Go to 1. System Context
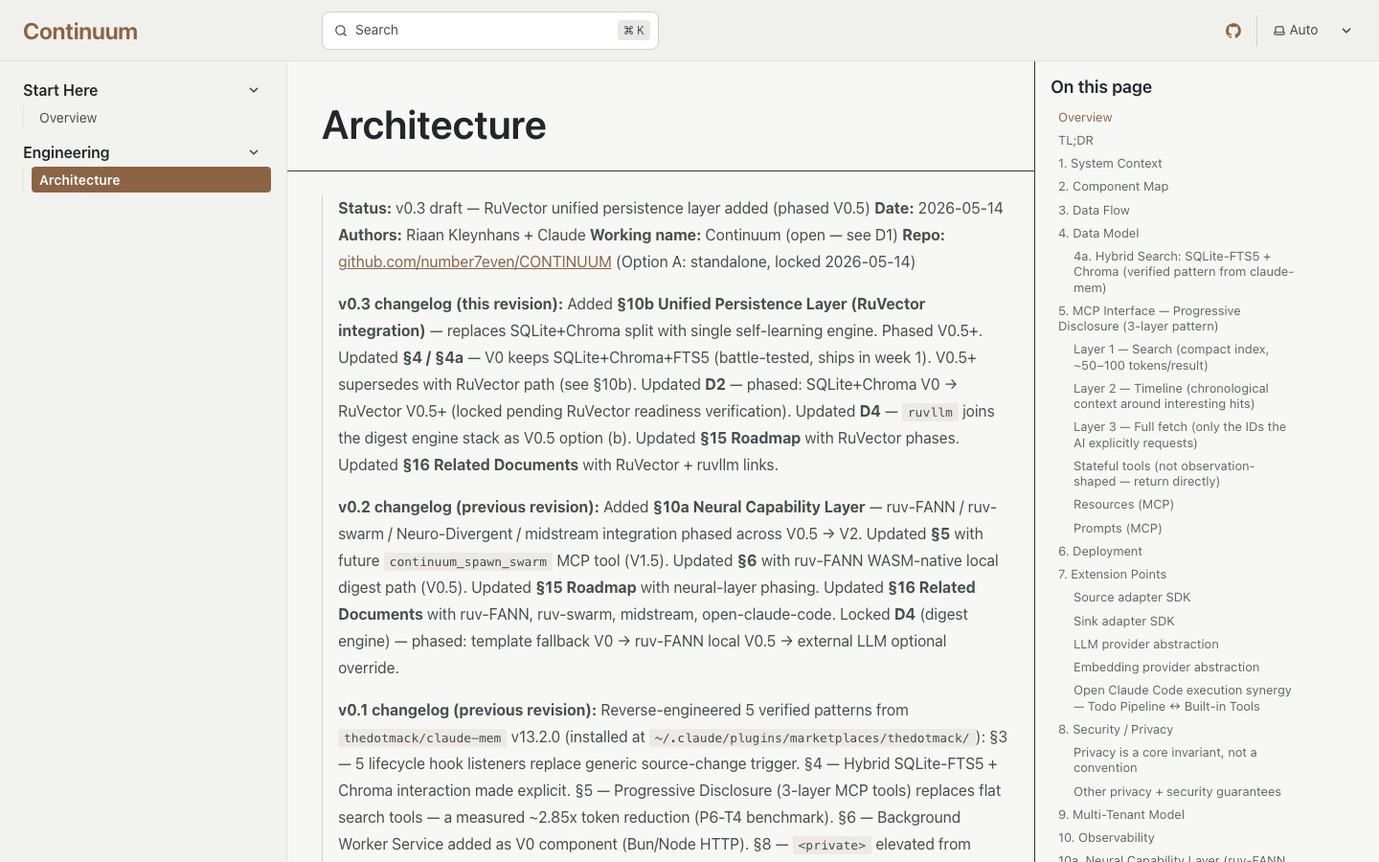This screenshot has width=1379, height=862. 1110,164
